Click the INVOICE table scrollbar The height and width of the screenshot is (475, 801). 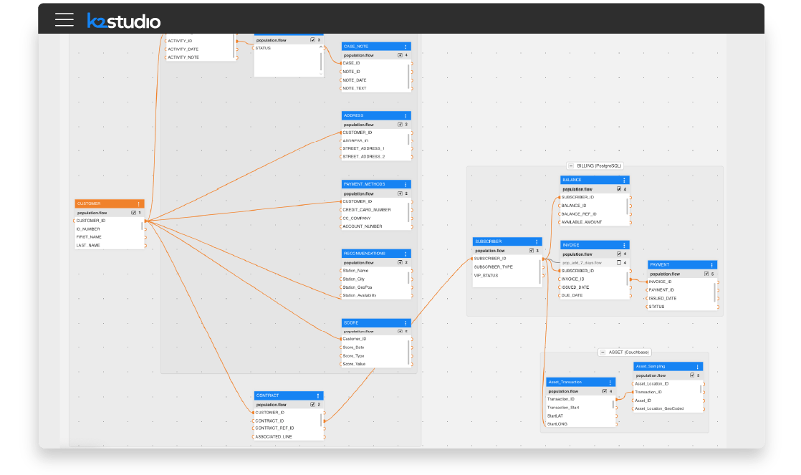coord(627,279)
